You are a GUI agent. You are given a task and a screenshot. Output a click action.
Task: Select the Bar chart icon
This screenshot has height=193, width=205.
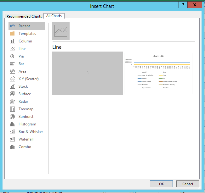12,64
